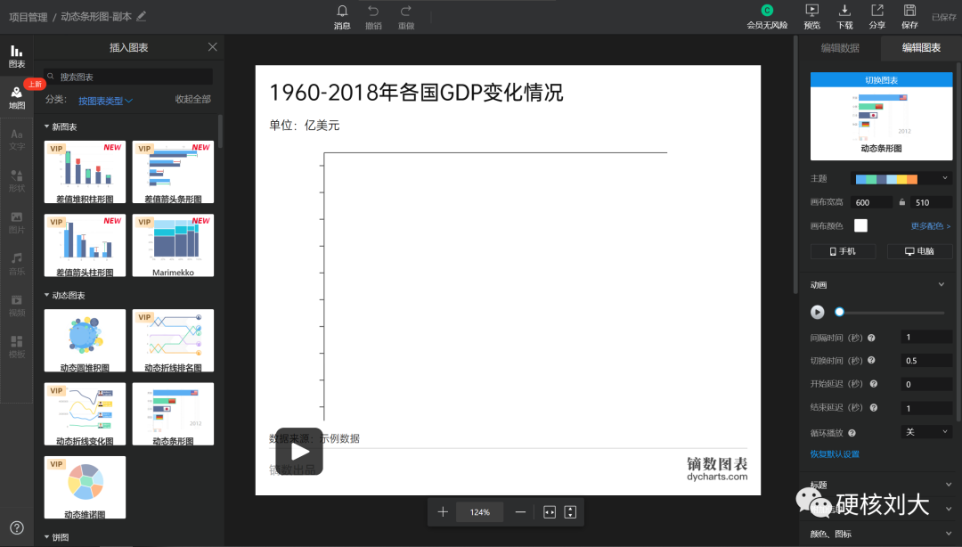Switch to the 编辑数据 tab

840,48
